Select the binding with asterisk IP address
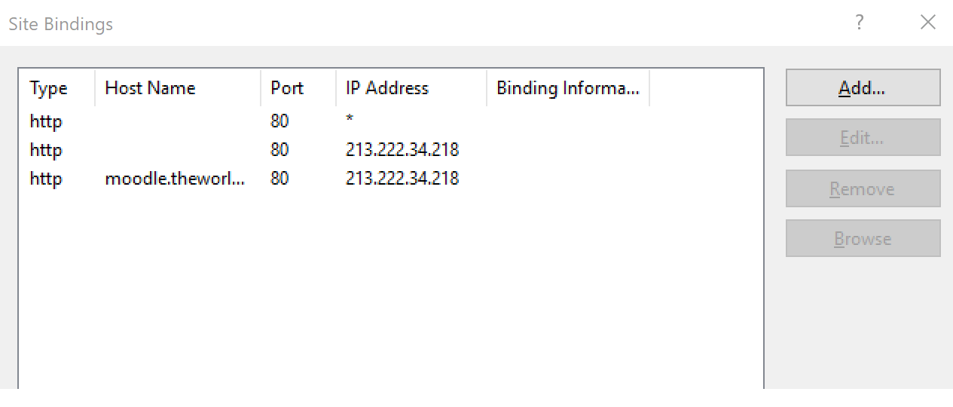The image size is (953, 407). (350, 121)
